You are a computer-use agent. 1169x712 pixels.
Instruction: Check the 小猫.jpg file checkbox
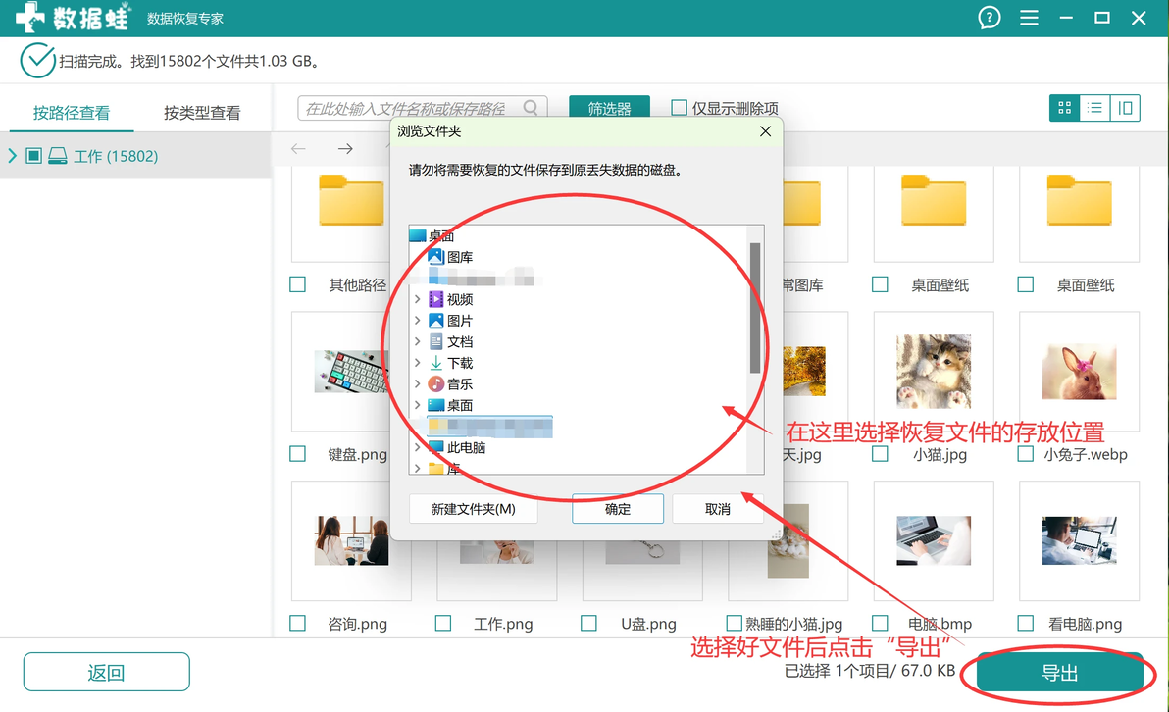(880, 454)
